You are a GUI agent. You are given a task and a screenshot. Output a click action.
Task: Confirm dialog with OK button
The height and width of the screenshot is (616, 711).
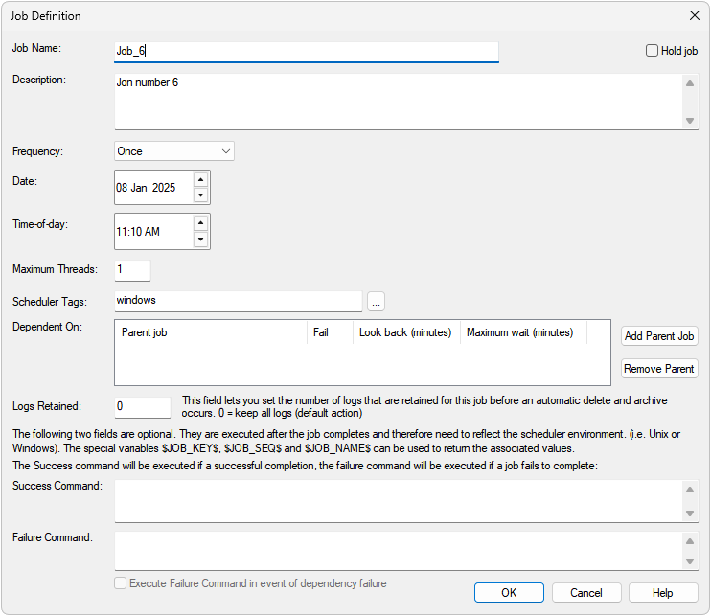point(509,593)
